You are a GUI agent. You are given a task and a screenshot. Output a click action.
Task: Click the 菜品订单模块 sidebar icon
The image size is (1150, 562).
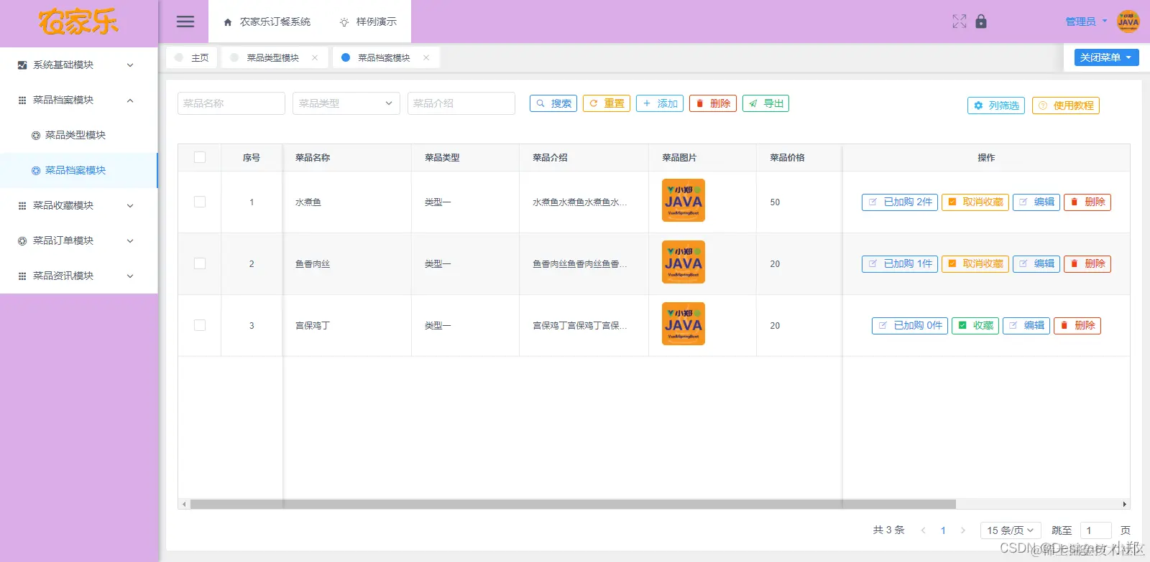(x=22, y=240)
